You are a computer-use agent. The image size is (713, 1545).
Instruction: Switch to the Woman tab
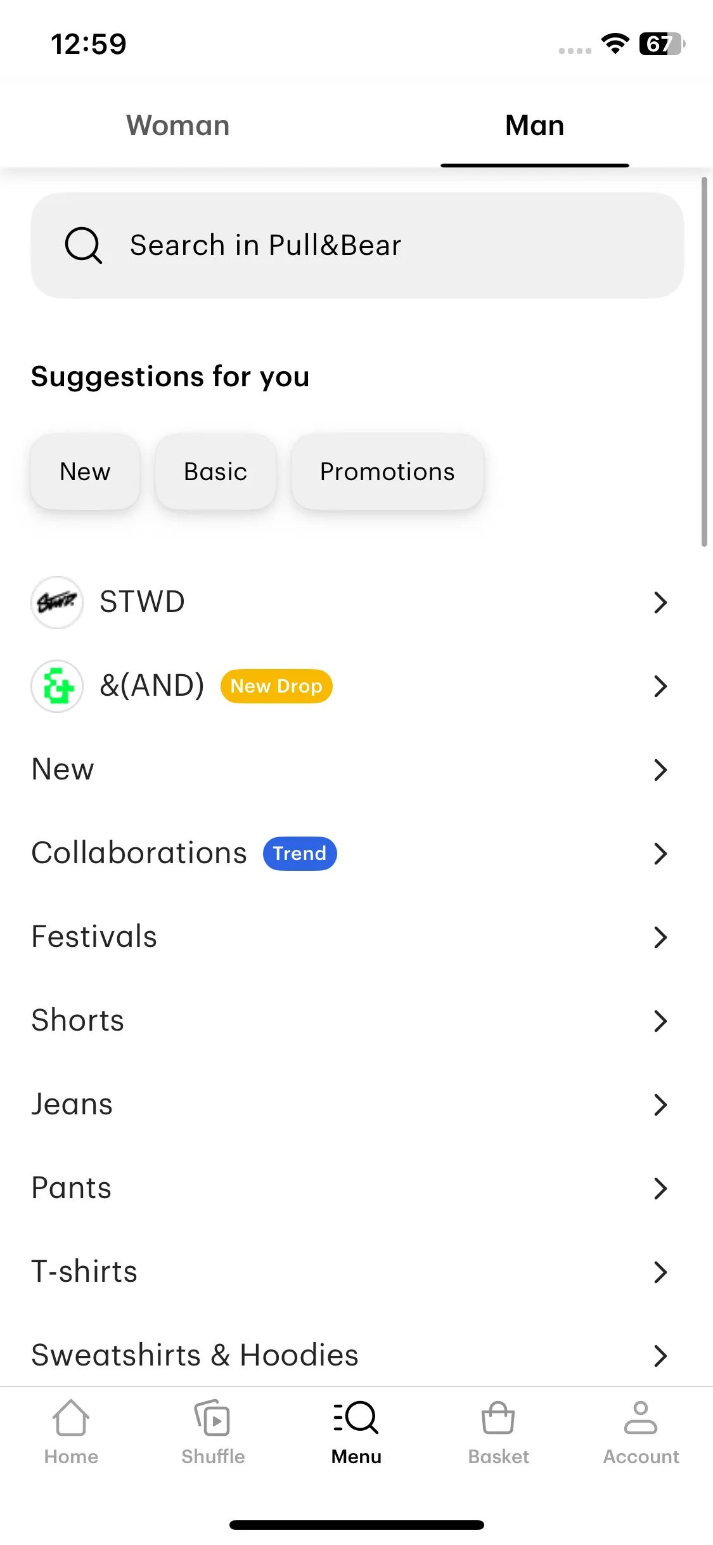(178, 126)
